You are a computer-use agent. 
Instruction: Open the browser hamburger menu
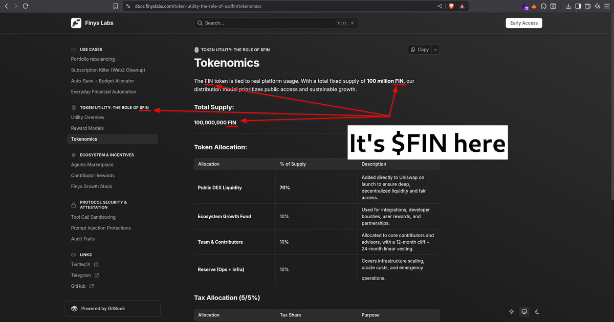tap(607, 6)
